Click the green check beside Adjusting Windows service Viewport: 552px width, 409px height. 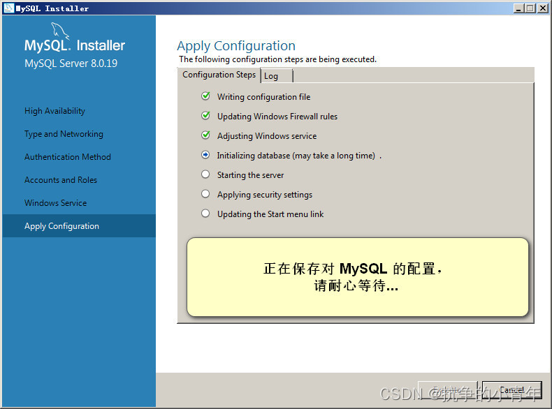click(205, 135)
